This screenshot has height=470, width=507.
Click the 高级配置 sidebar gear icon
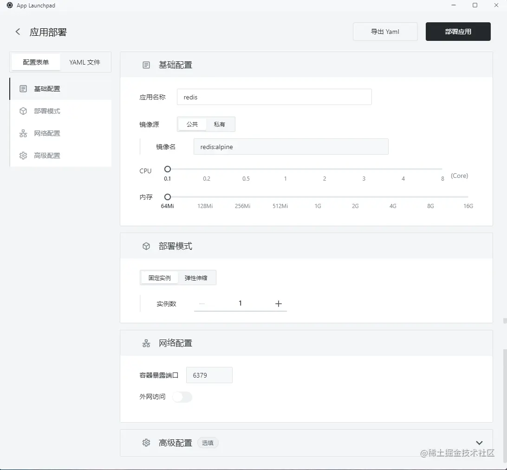[x=23, y=156]
